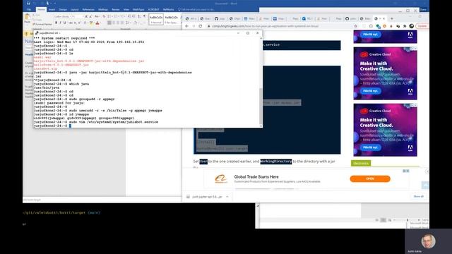Screen dimensions: 452x254
Task: Toggle Strikethrough formatting in Word ribbon
Action: point(71,23)
